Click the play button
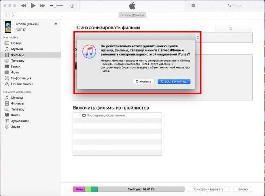Screen dimensions: 265x196 click(33, 6)
